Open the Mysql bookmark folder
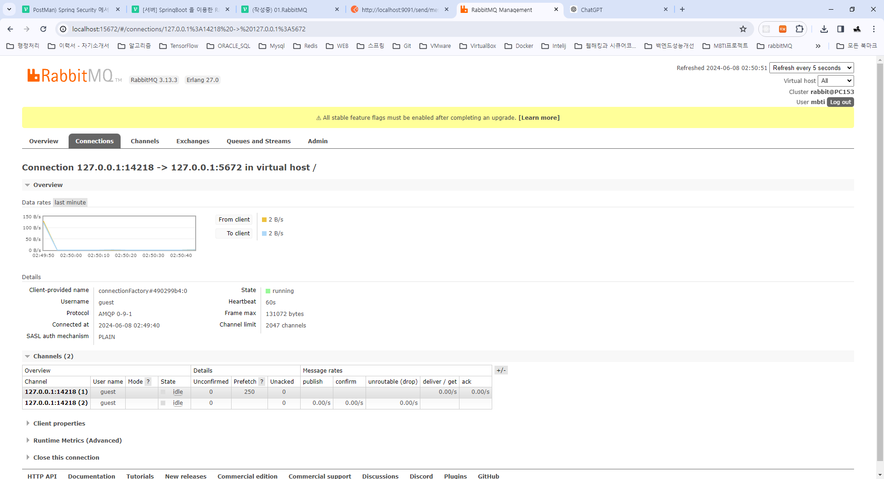This screenshot has width=884, height=479. click(x=272, y=46)
